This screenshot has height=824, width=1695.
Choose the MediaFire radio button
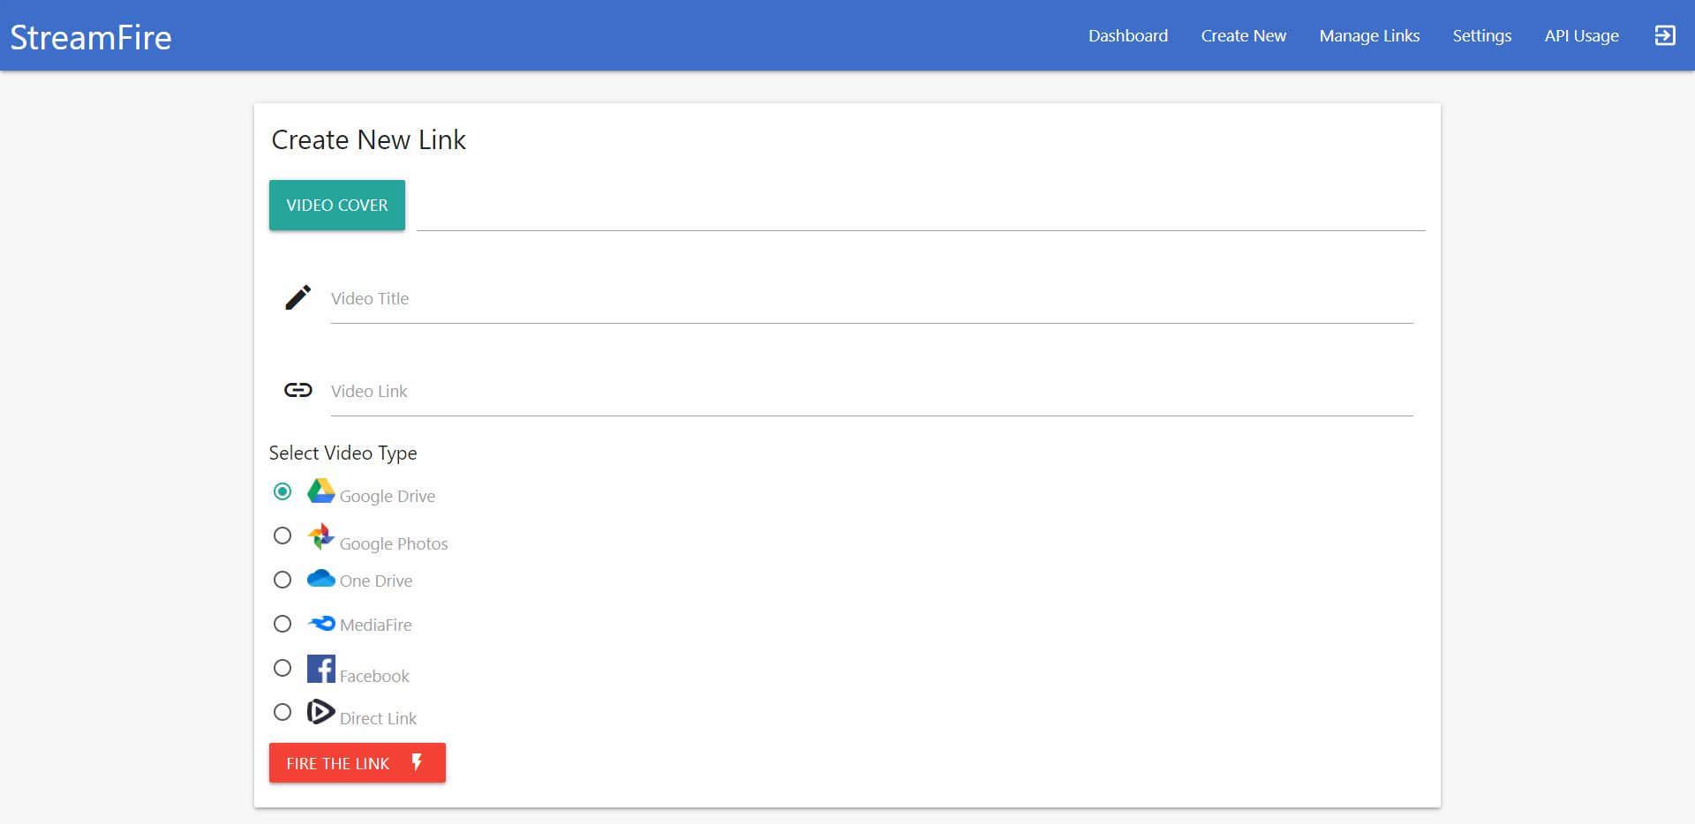click(x=282, y=624)
